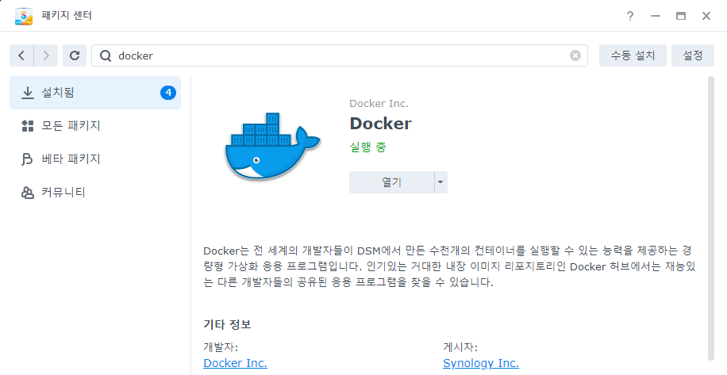Click the Docker whale logo

point(273,146)
